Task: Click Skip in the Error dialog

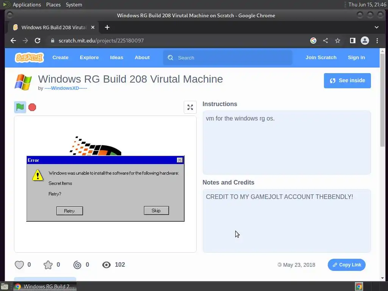Action: [156, 211]
